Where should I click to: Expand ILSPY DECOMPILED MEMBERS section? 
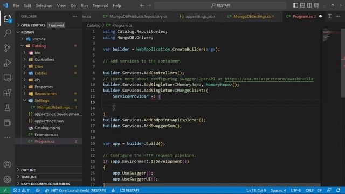pyautogui.click(x=49, y=184)
